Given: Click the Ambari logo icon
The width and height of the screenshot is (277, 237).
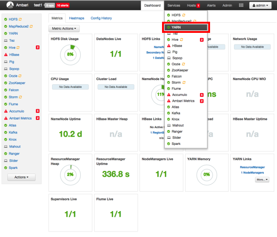Looking at the screenshot, I should pos(10,5).
